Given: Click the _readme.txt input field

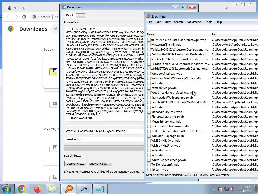Looking at the screenshot, I should pos(104,139).
